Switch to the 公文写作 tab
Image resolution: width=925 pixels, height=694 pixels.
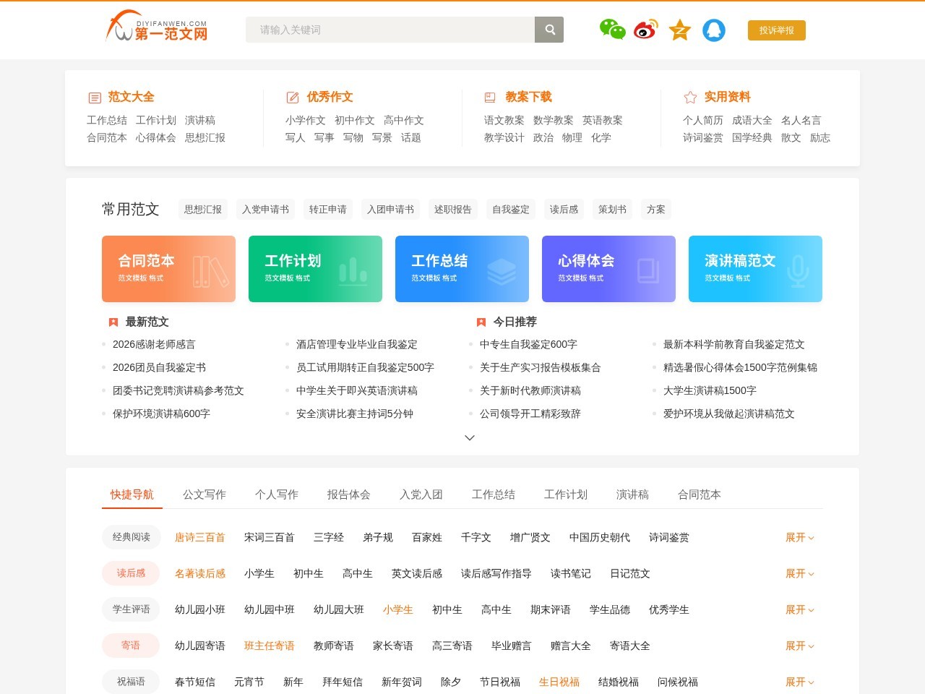pyautogui.click(x=205, y=494)
